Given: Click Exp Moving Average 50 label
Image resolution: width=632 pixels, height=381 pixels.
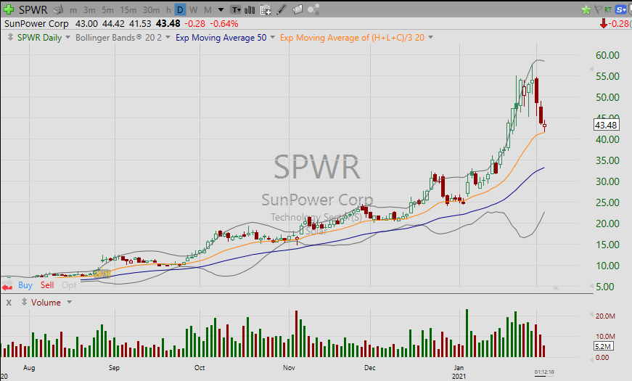Looking at the screenshot, I should point(221,38).
